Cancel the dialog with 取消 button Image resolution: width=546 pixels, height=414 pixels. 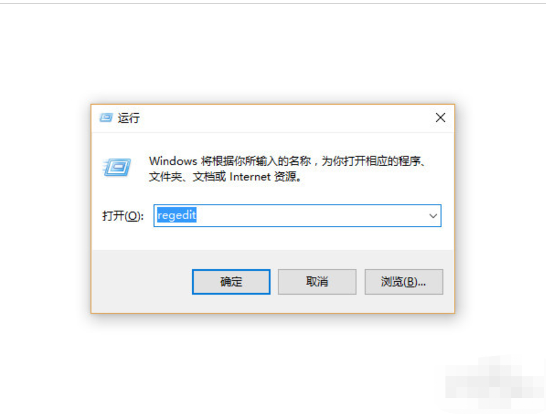[317, 282]
